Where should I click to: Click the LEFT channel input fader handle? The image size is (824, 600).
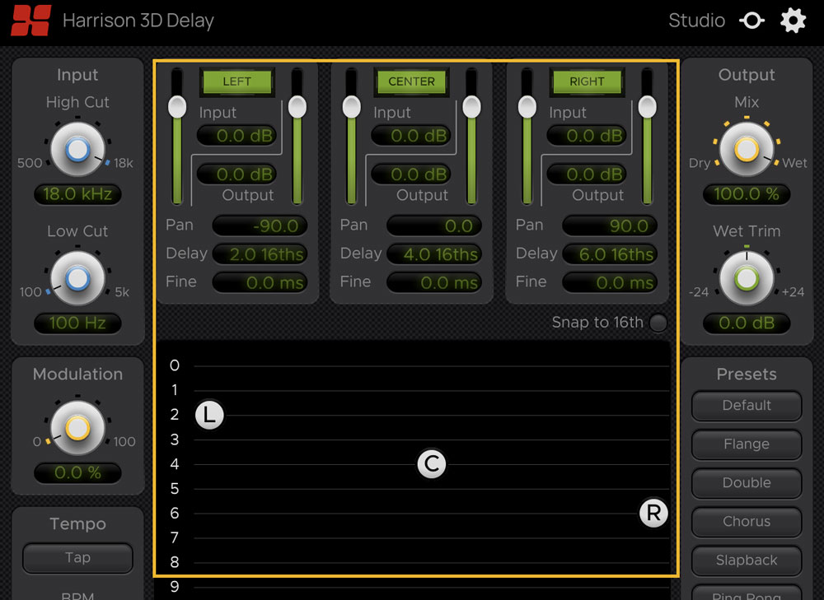point(177,107)
